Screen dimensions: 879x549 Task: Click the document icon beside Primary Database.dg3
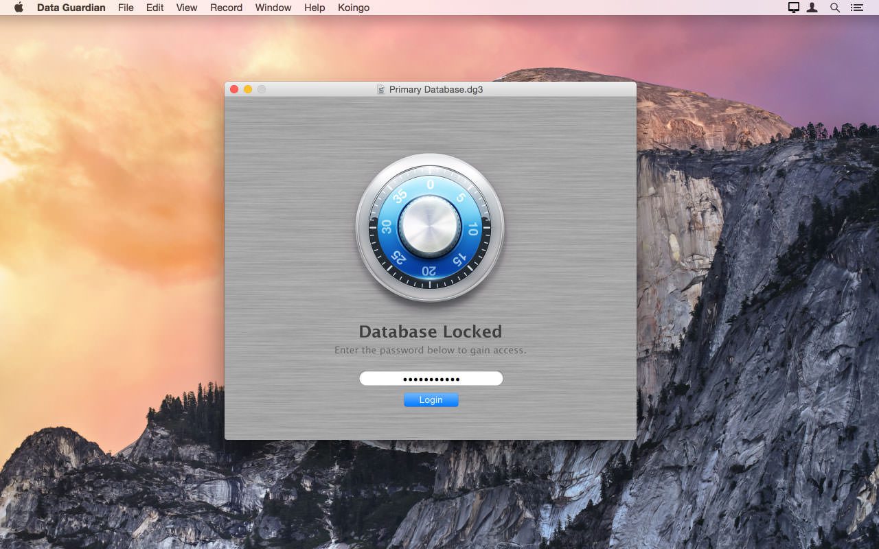(x=380, y=89)
